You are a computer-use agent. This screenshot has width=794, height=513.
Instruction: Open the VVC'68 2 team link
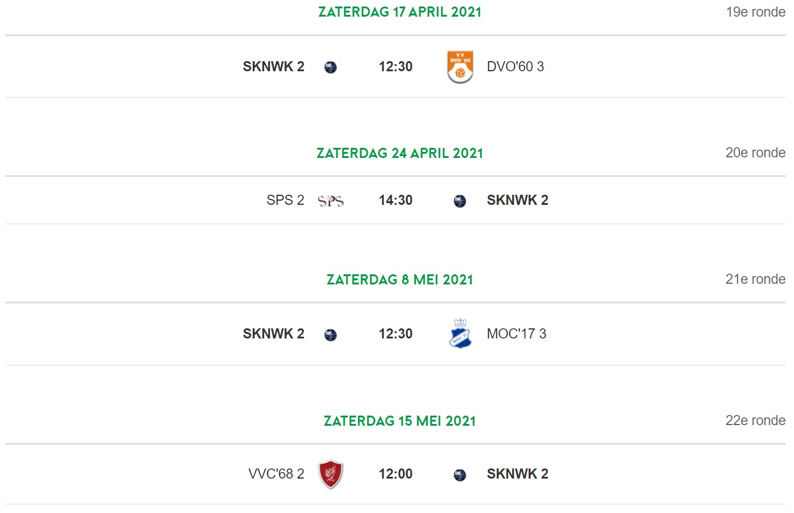click(x=277, y=474)
